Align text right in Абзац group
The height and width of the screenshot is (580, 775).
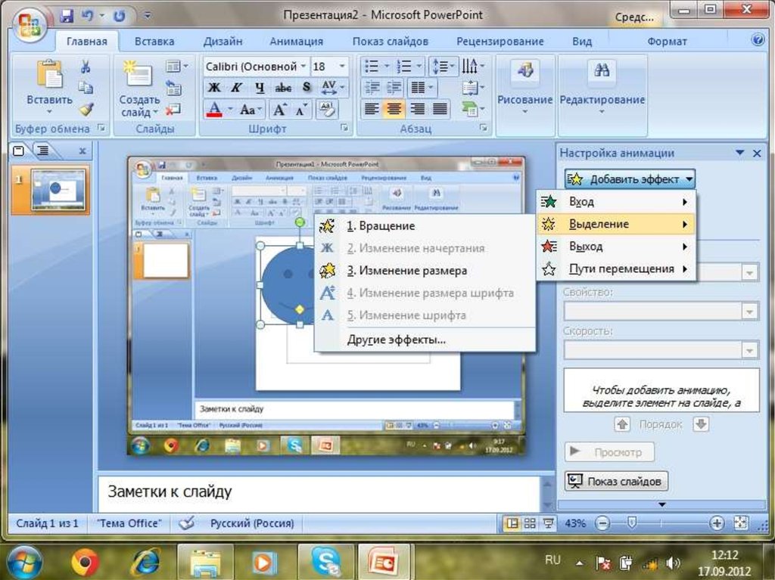pyautogui.click(x=417, y=109)
